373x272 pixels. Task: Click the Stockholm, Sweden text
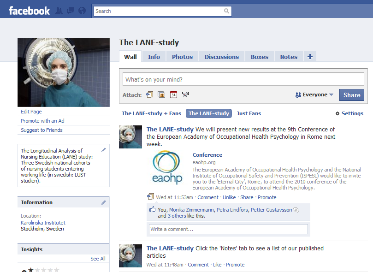coord(42,229)
